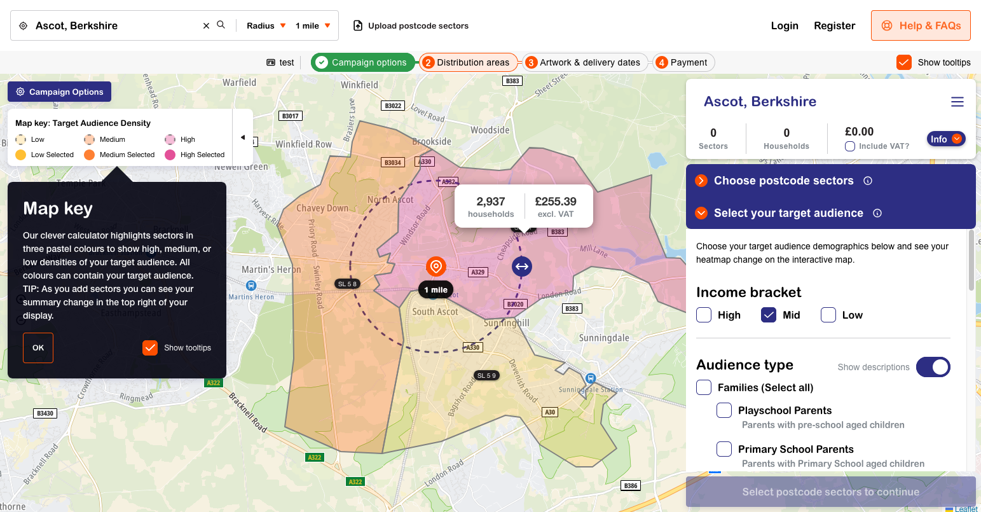Click info icon beside Choose postcode sectors
This screenshot has width=981, height=512.
(868, 181)
